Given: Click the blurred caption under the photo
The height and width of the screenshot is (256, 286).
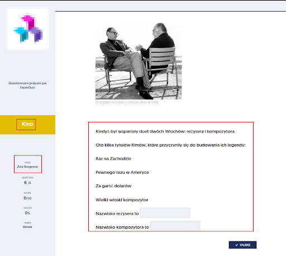Looking at the screenshot, I should coord(127,103).
